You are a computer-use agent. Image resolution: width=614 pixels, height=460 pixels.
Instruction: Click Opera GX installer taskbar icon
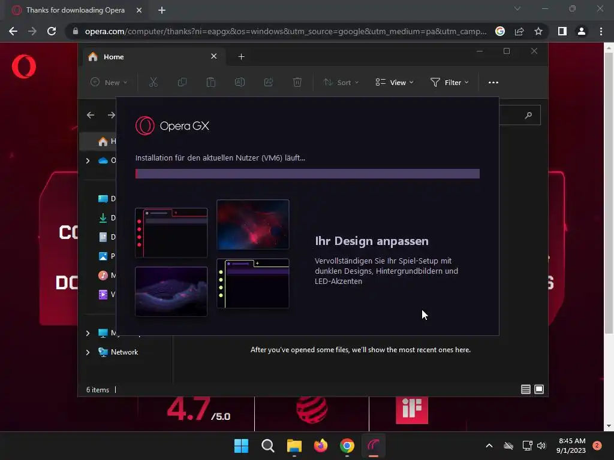(x=374, y=446)
